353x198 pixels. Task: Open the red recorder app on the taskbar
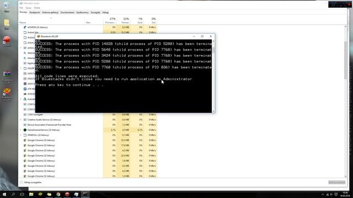click(x=67, y=194)
